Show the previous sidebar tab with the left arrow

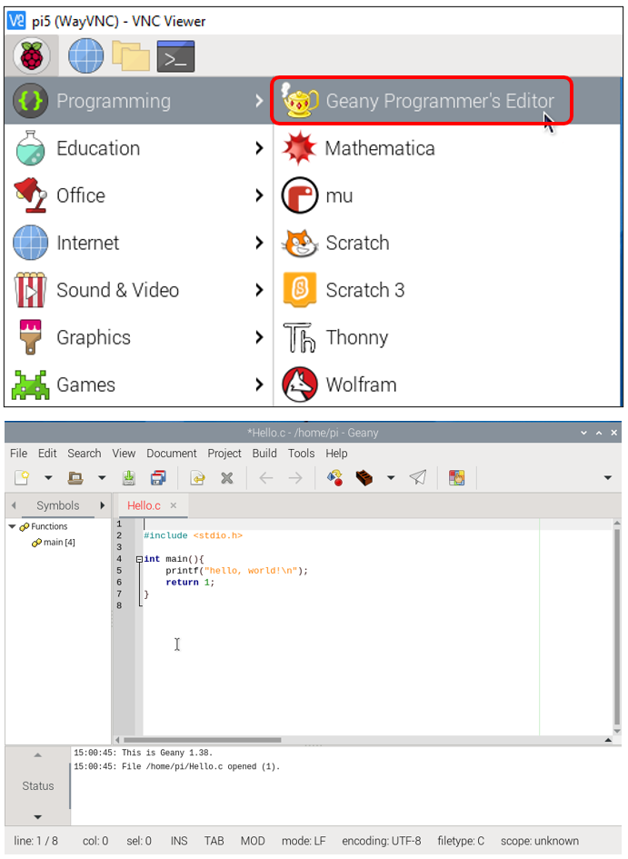pyautogui.click(x=14, y=505)
